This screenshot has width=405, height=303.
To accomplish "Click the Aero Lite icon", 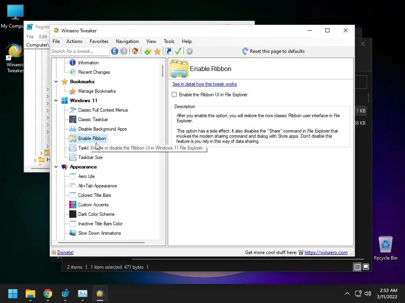I will (73, 176).
